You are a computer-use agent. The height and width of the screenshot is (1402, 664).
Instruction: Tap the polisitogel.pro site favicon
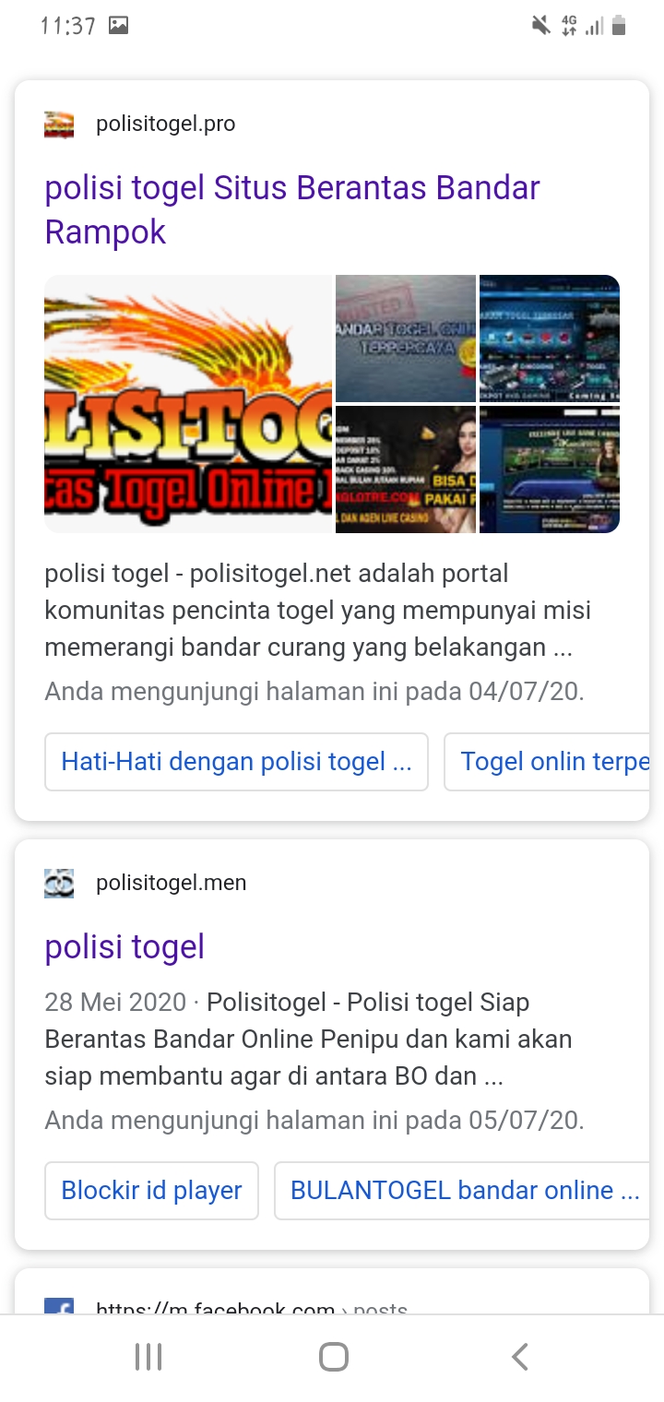tap(59, 124)
